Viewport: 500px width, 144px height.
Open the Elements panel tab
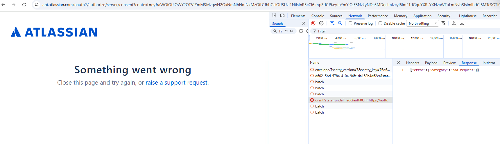pos(298,16)
